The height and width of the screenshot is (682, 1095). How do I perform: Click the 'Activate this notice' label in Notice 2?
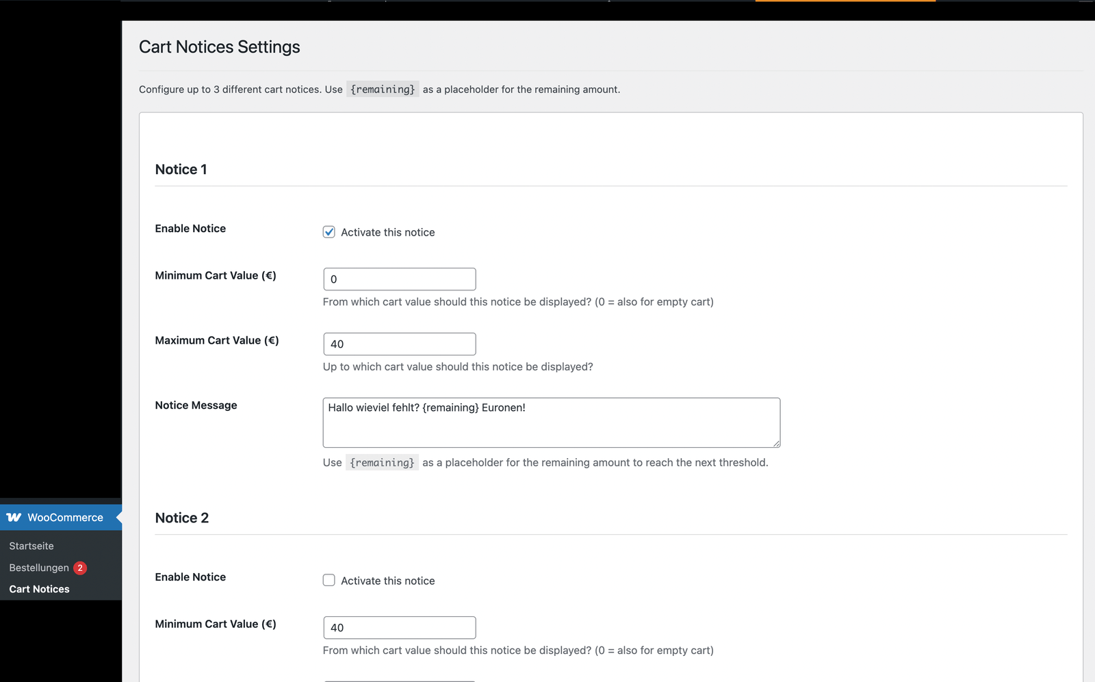tap(388, 581)
